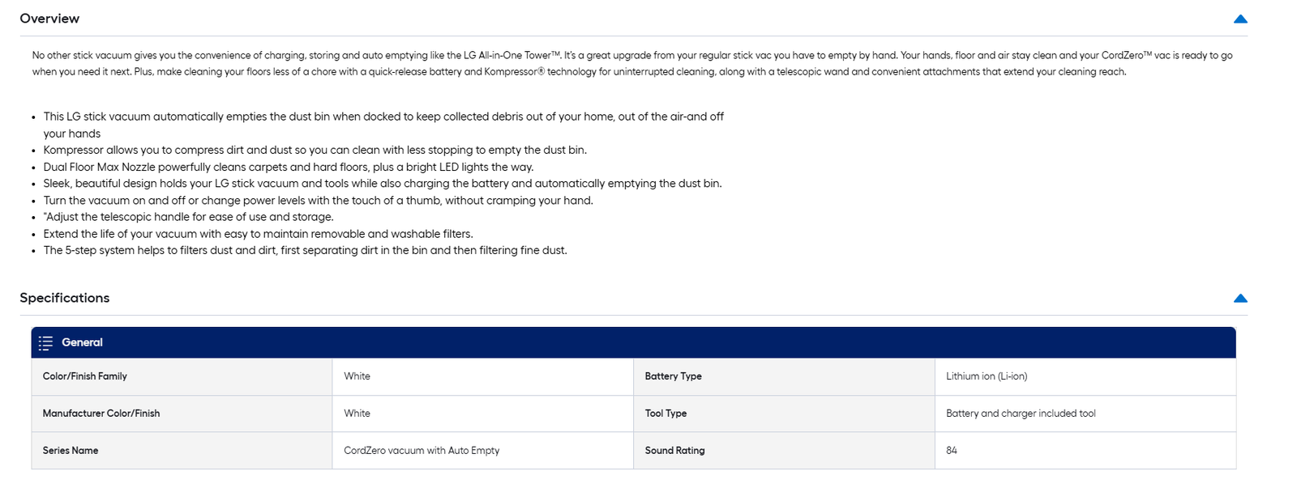This screenshot has height=488, width=1297.
Task: Click the Lithium ion (Li-ion) value
Action: [986, 376]
